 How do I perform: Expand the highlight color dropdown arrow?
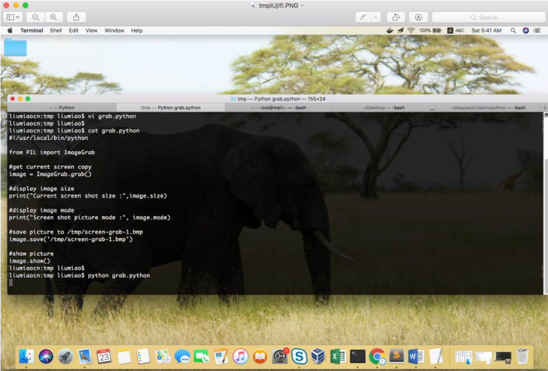point(376,17)
